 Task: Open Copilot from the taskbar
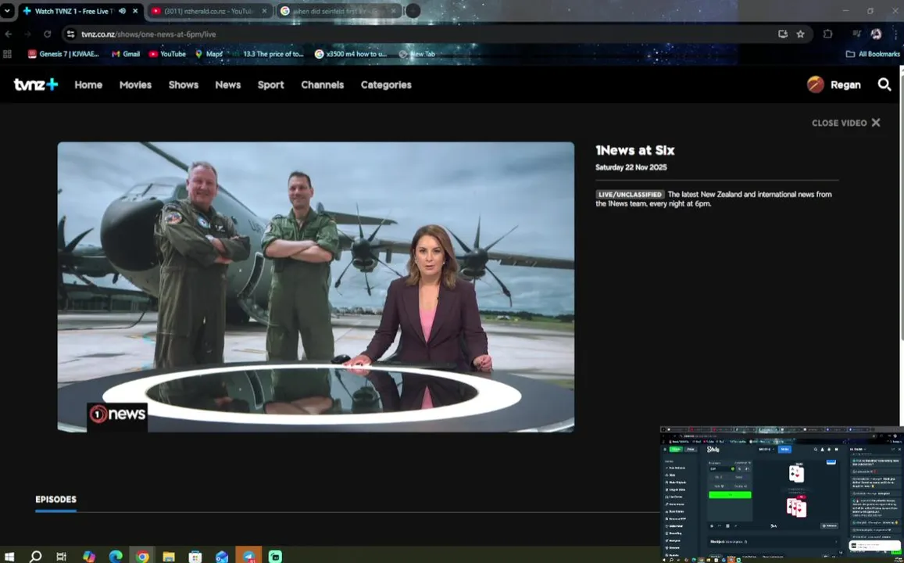pyautogui.click(x=89, y=557)
